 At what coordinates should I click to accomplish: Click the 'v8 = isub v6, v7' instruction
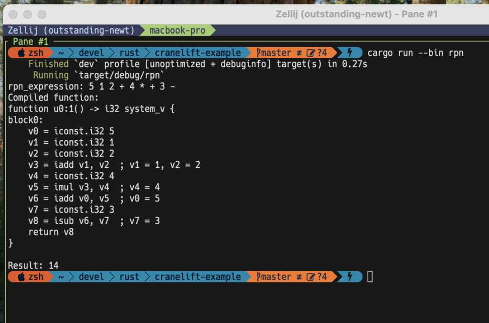click(69, 221)
